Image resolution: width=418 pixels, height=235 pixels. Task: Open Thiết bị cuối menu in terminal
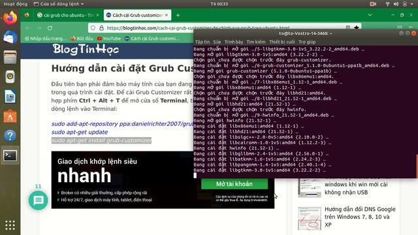[281, 42]
